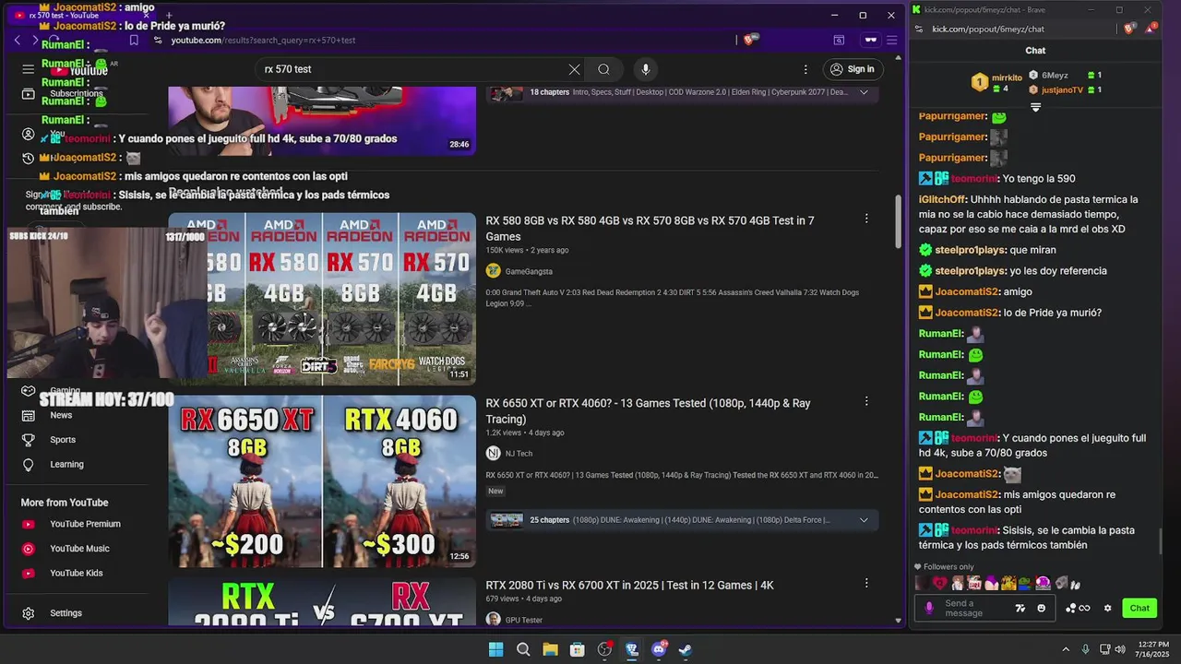Click username iGlitchOff in Kick chat
This screenshot has height=664, width=1181.
tap(942, 199)
